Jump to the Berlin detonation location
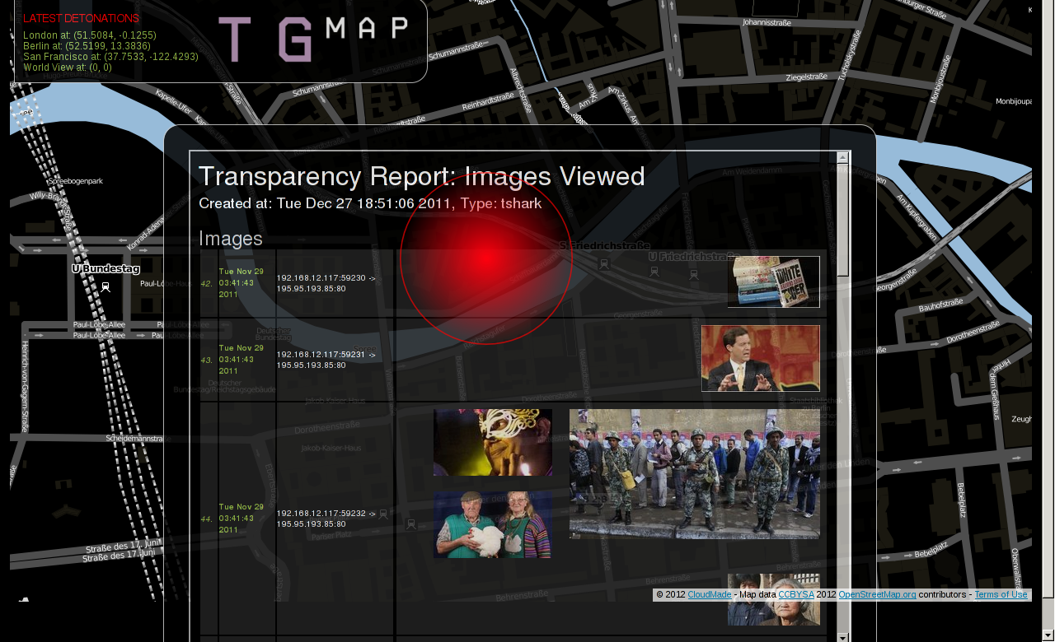Viewport: 1055px width, 642px height. point(87,46)
